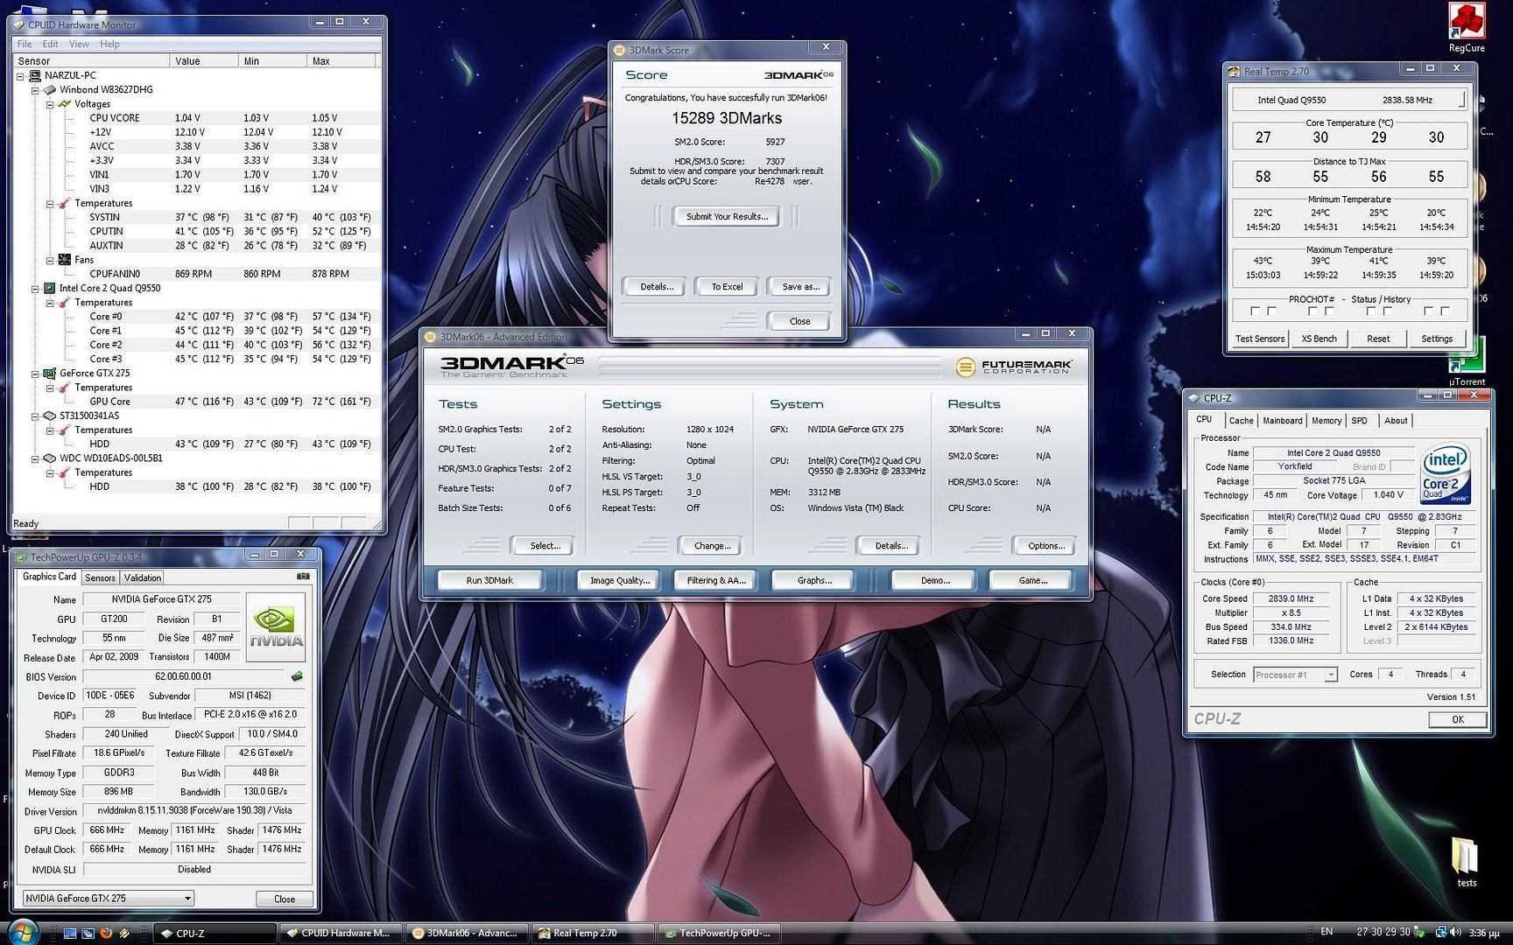This screenshot has width=1513, height=945.
Task: Click the Voltages sensor icon in Hardware Monitor
Action: [x=63, y=103]
